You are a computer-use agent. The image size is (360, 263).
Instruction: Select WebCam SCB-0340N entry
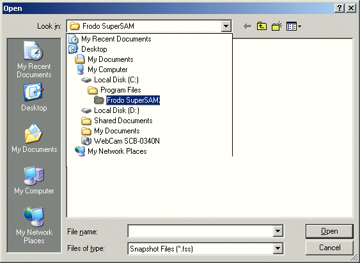[120, 141]
